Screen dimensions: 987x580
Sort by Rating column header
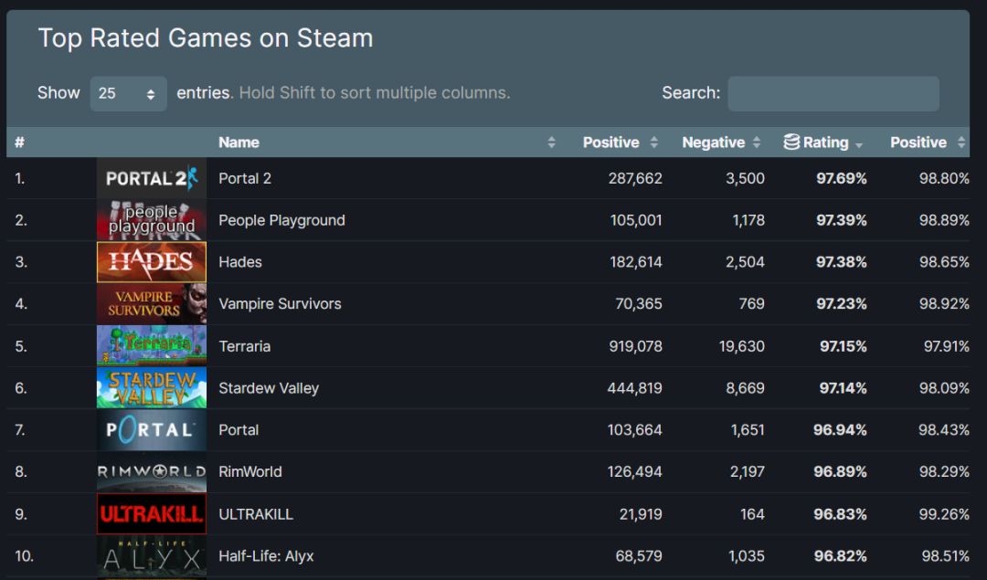tap(826, 142)
